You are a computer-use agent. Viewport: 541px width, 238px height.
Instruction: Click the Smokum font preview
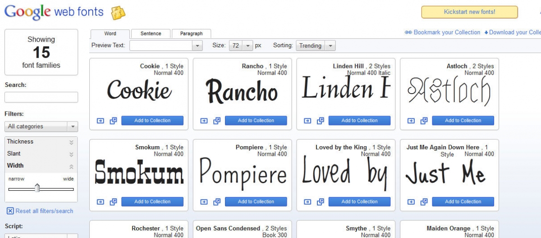[x=139, y=171]
